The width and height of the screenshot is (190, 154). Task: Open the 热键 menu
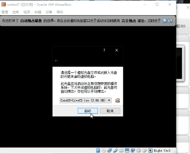pyautogui.click(x=38, y=12)
